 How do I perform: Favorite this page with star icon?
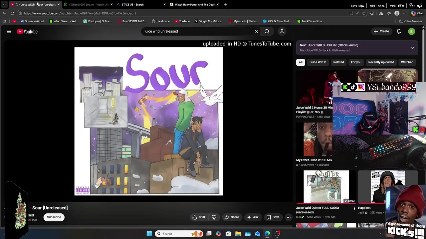(x=364, y=13)
